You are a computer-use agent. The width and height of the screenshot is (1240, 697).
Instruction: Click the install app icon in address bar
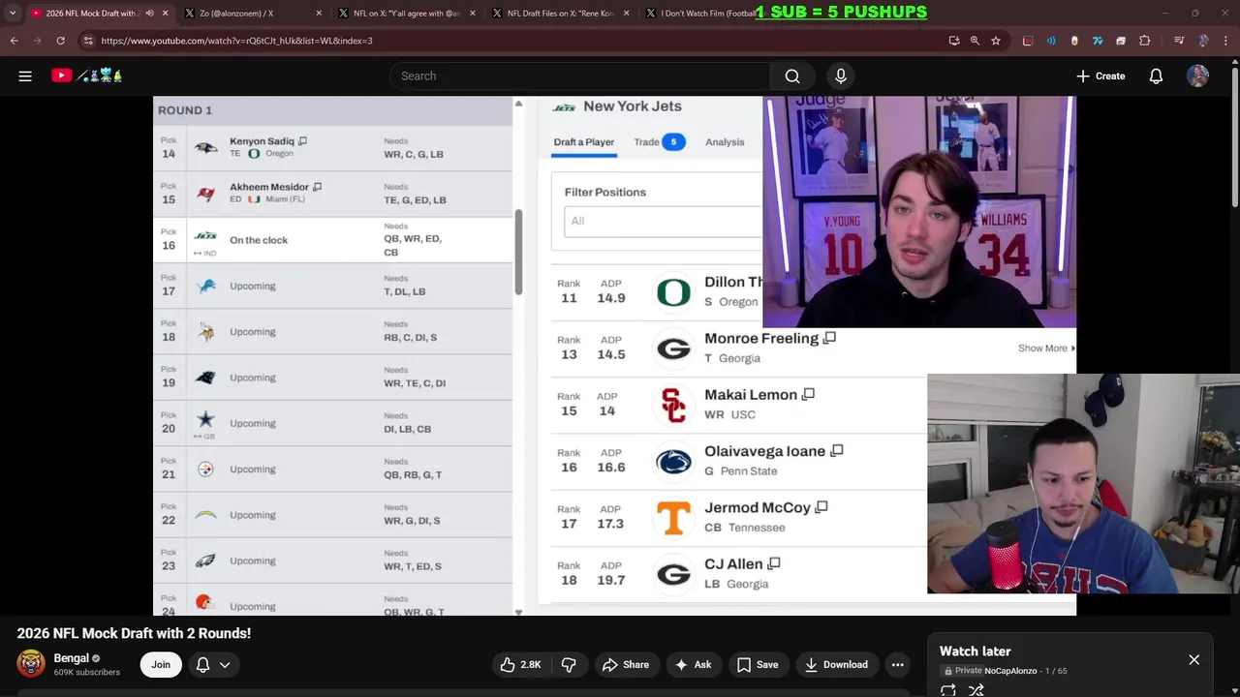pyautogui.click(x=954, y=41)
